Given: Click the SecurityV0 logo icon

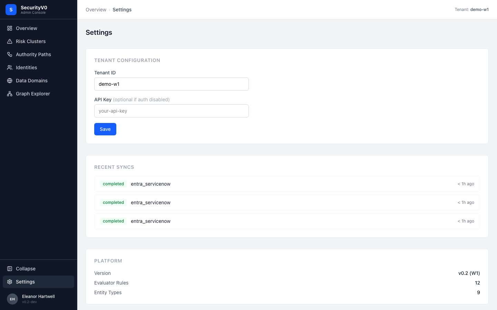Looking at the screenshot, I should click(11, 10).
